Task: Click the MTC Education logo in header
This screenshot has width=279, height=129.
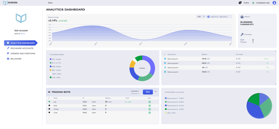Action: (10, 3)
